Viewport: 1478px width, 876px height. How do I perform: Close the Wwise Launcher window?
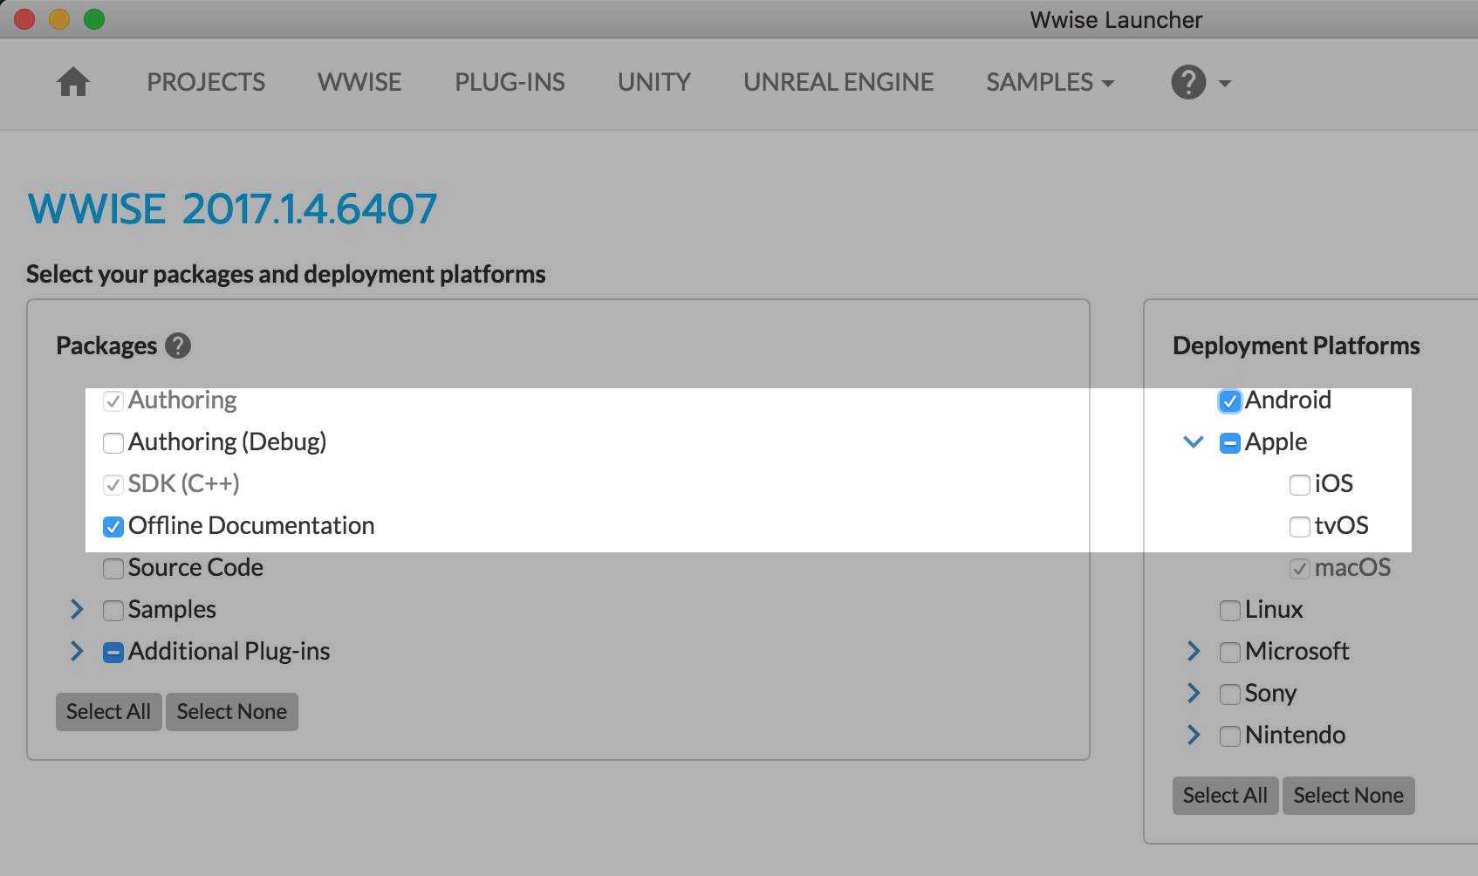point(24,19)
